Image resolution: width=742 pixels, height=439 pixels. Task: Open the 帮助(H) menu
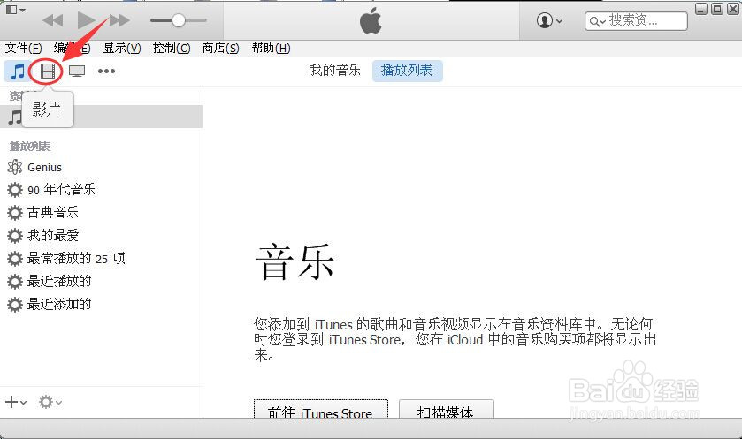click(272, 49)
